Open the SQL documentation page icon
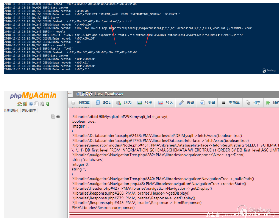The width and height of the screenshot is (280, 221). click(x=36, y=104)
